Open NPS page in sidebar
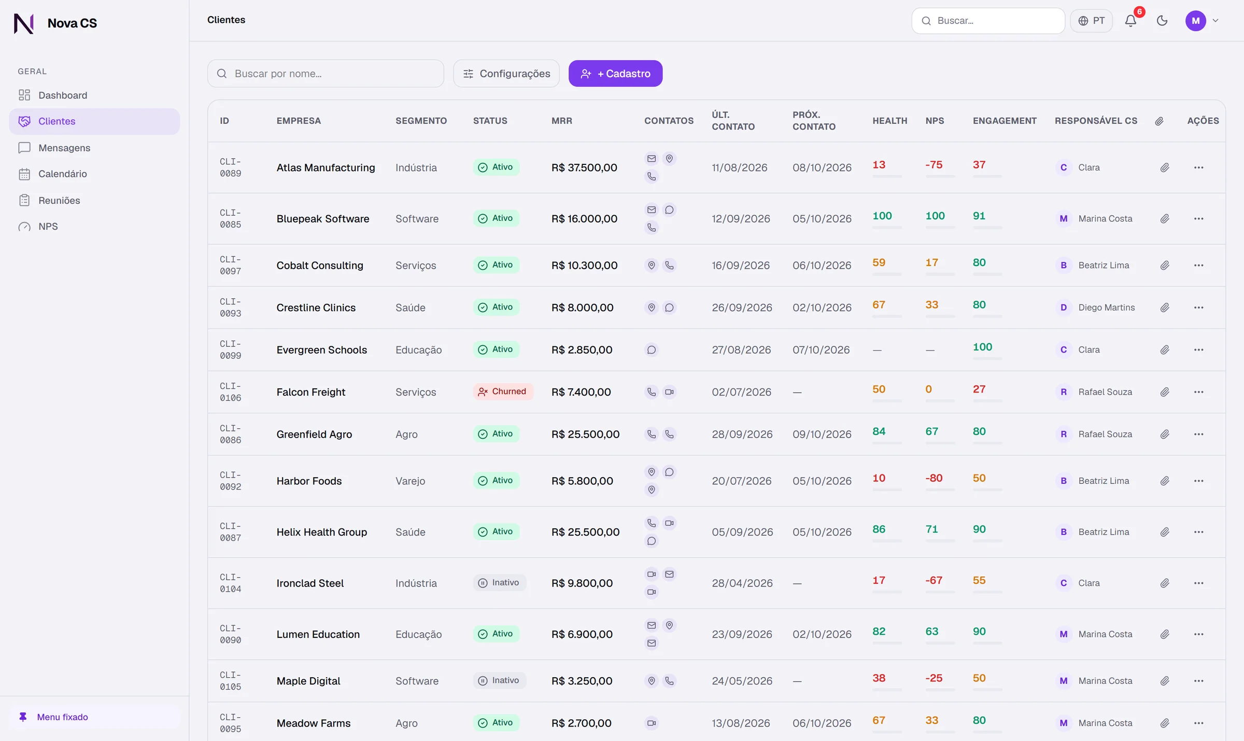The image size is (1244, 741). click(94, 227)
